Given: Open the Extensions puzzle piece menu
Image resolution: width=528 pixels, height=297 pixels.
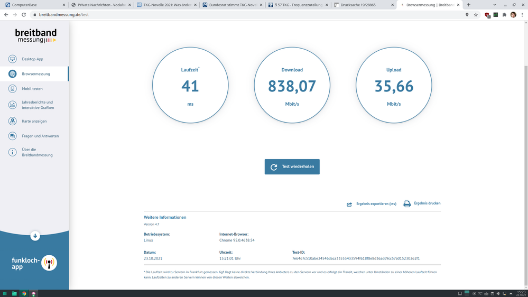Looking at the screenshot, I should point(504,15).
